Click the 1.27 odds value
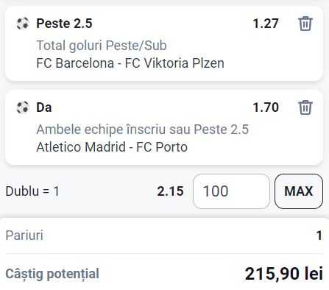 coord(266,24)
